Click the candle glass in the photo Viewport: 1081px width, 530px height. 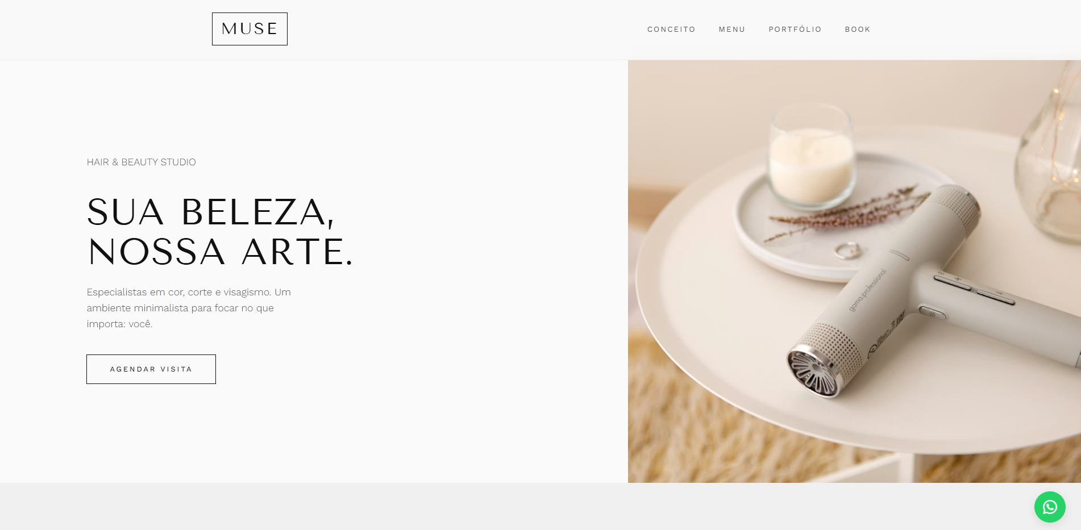pyautogui.click(x=811, y=155)
